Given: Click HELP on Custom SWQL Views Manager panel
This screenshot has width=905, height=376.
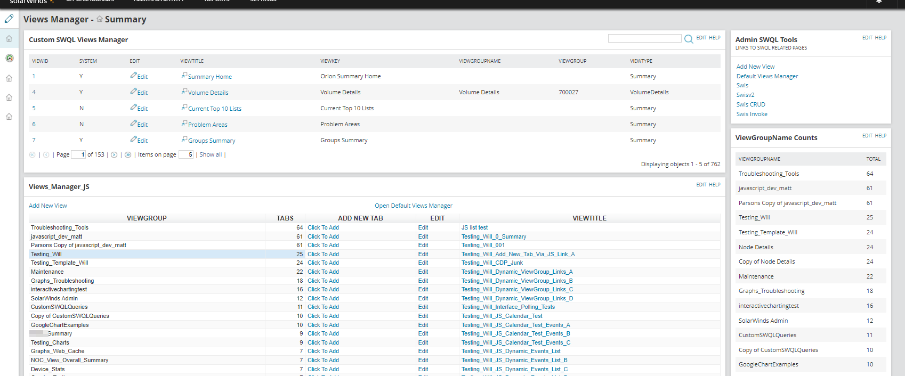Looking at the screenshot, I should pyautogui.click(x=715, y=38).
